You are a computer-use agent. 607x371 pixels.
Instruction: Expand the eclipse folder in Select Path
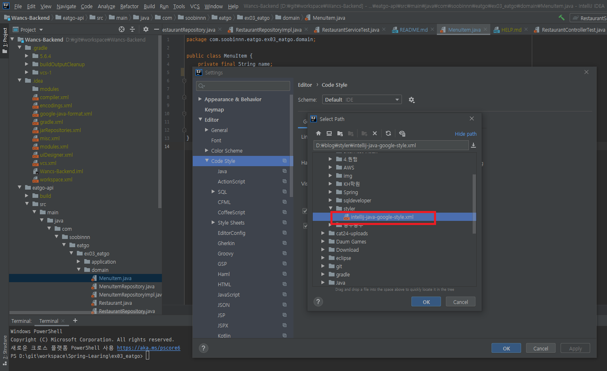(x=323, y=258)
